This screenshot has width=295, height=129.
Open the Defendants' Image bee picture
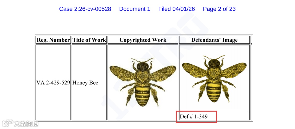click(214, 79)
